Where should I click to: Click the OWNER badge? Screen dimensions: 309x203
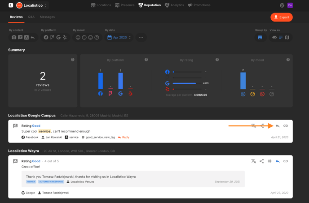tap(31, 182)
